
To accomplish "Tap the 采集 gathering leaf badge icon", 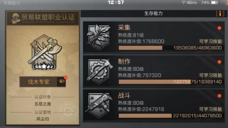I will (99, 37).
